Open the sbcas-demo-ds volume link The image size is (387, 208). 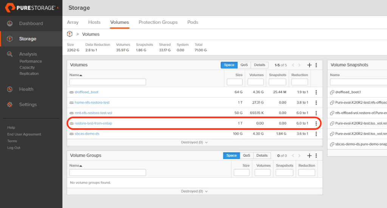[x=87, y=134]
